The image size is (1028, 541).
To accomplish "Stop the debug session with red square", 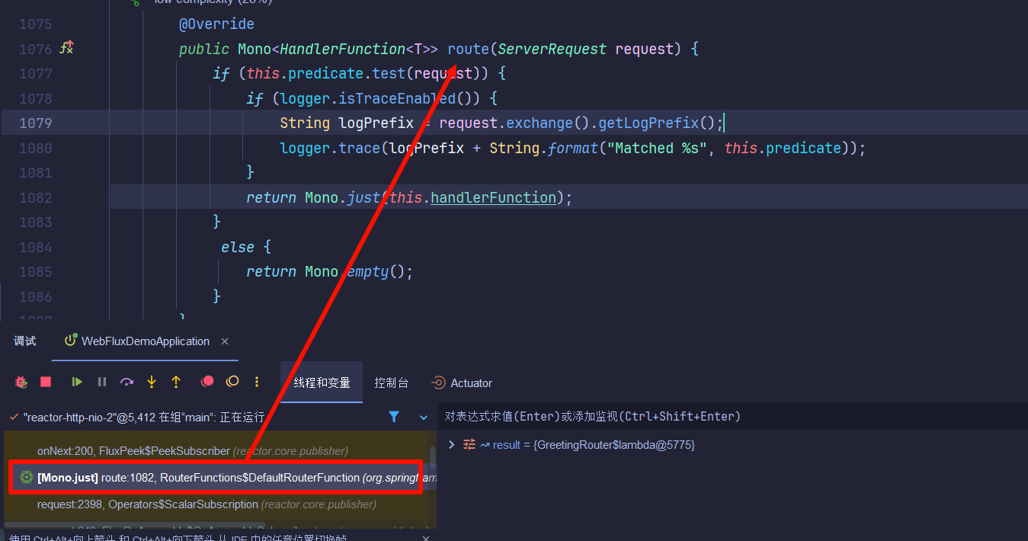I will [46, 382].
